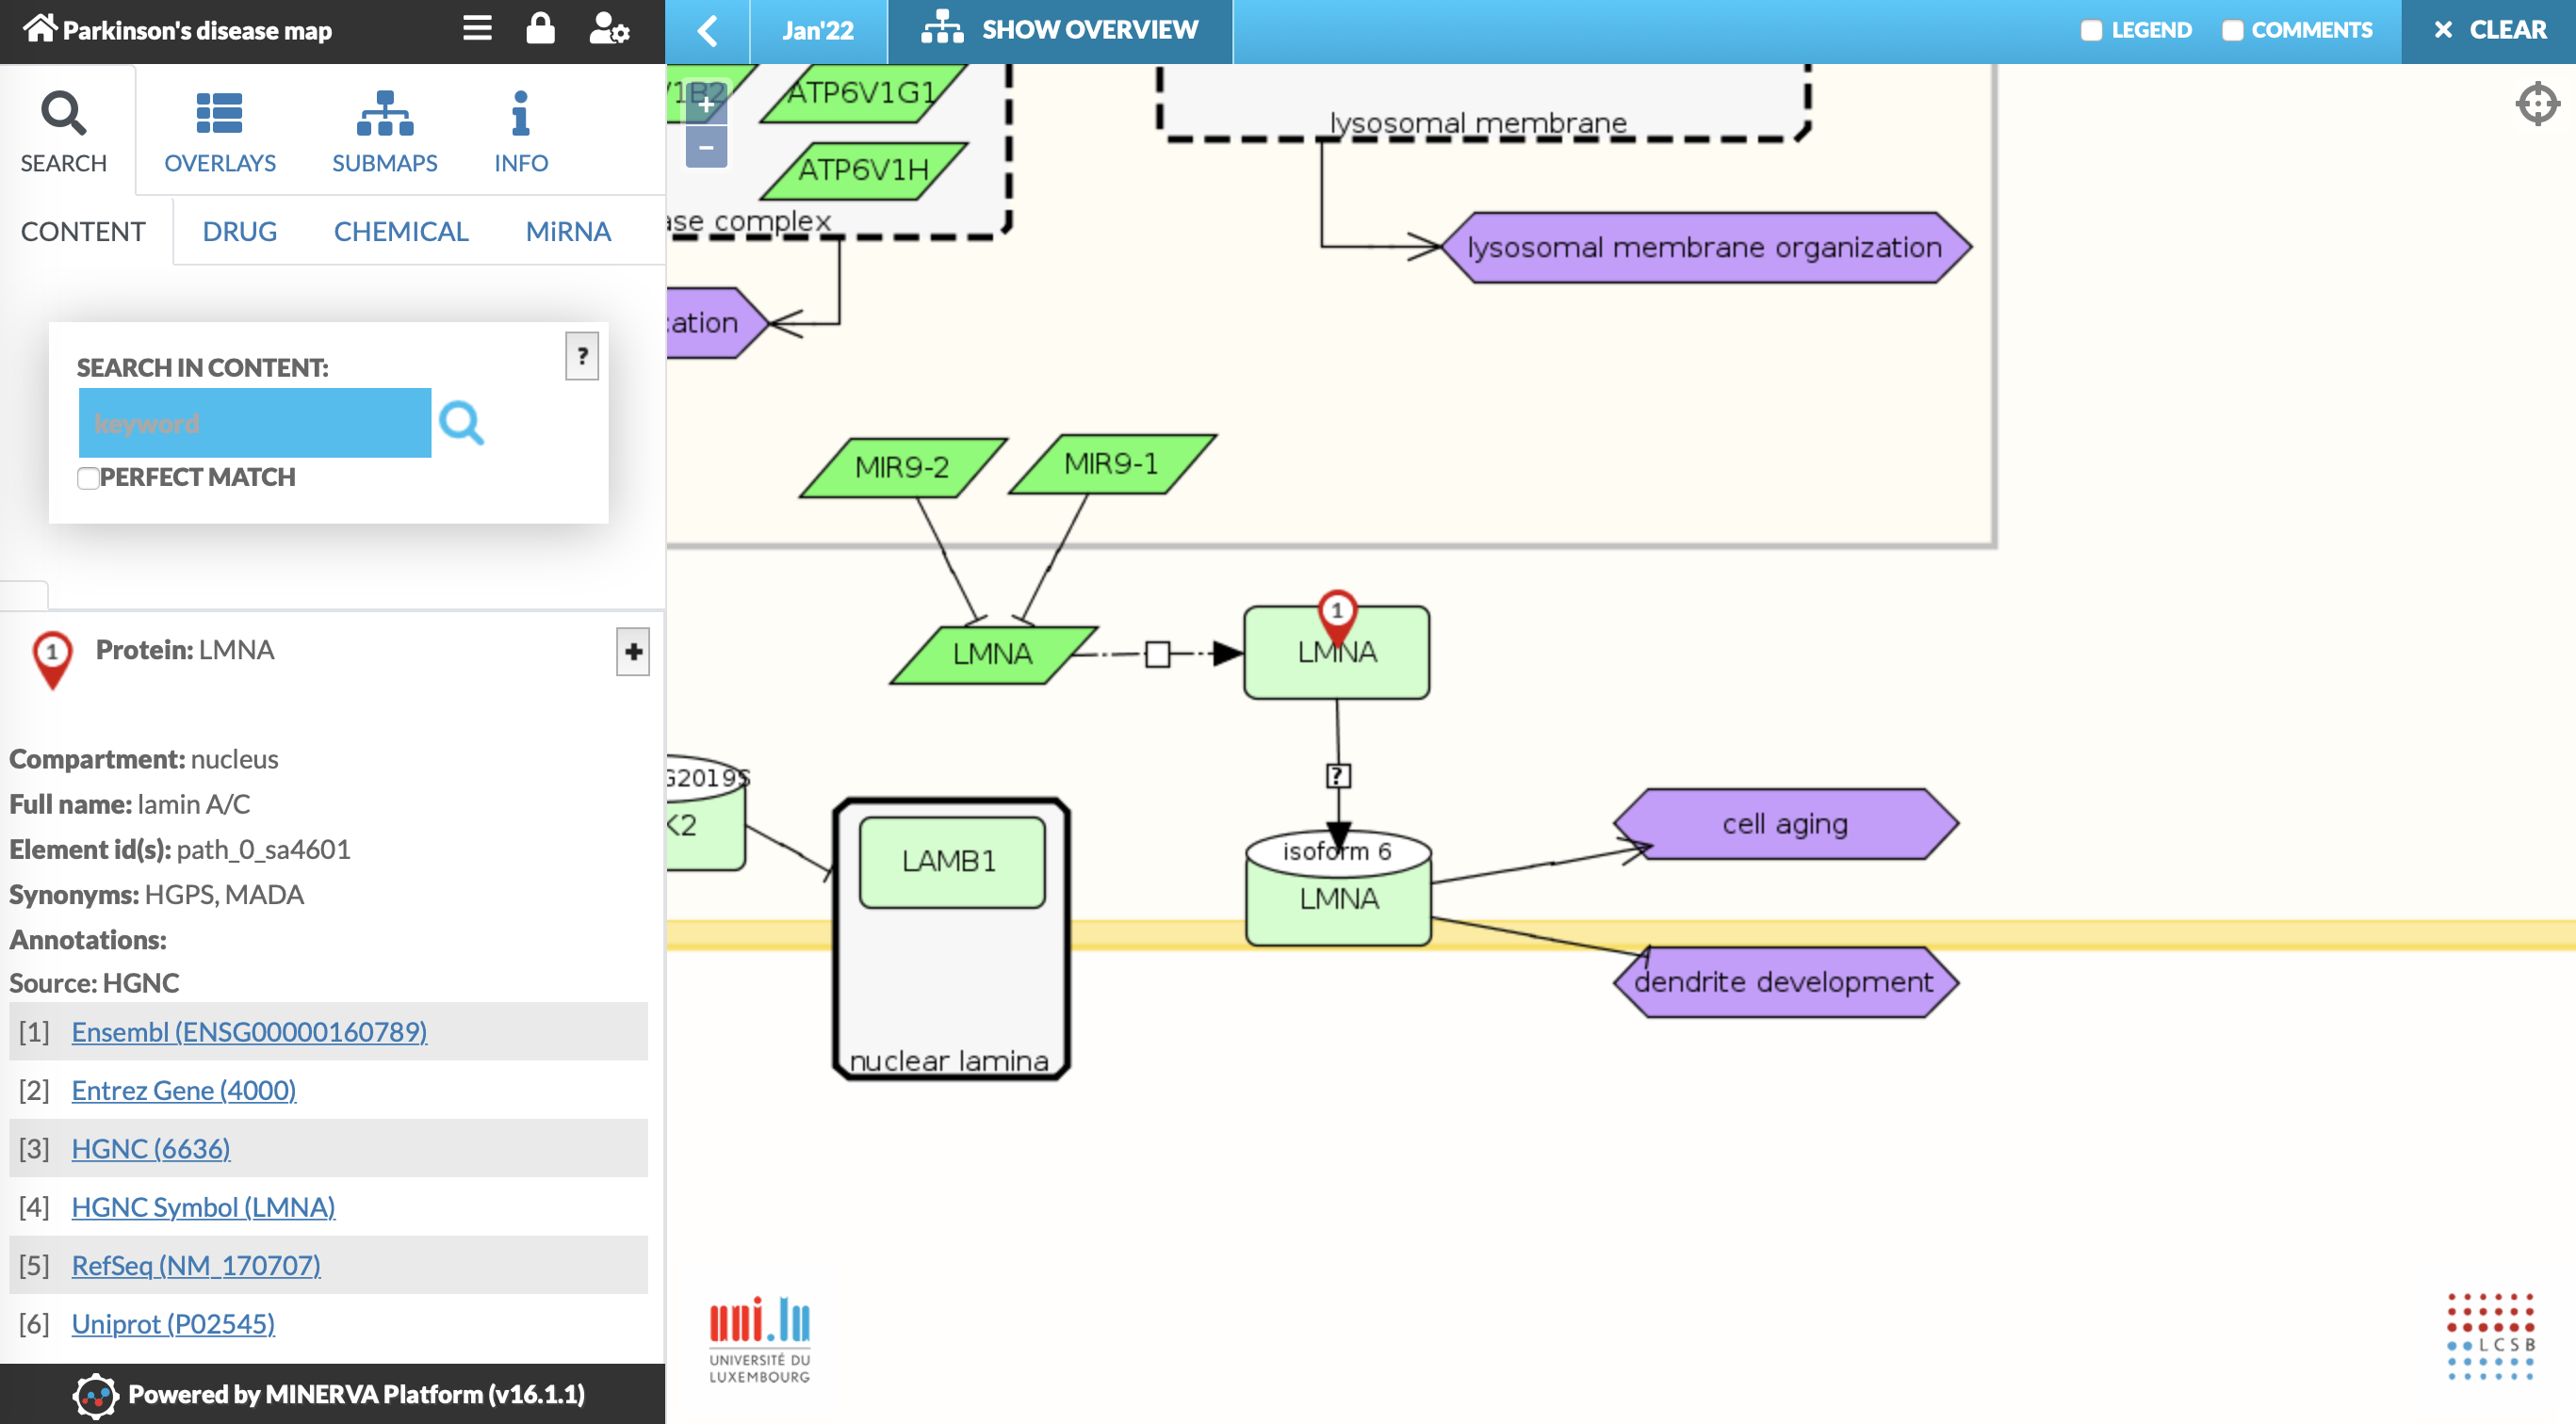Open the user settings icon
Viewport: 2576px width, 1424px height.
click(x=608, y=28)
